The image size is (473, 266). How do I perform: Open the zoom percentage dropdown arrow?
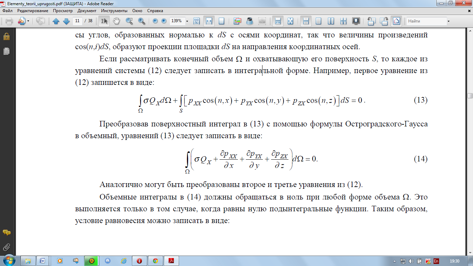tap(187, 21)
